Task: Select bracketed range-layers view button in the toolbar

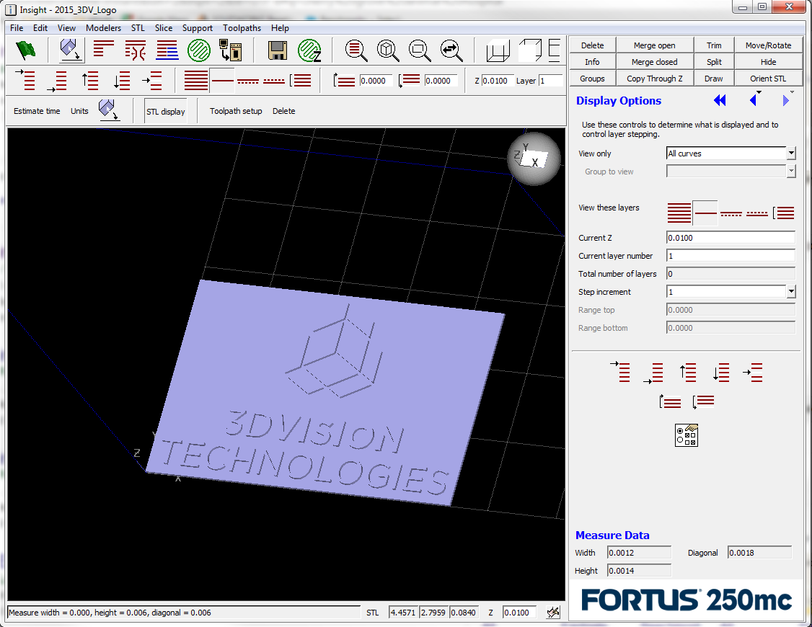Action: [x=301, y=81]
